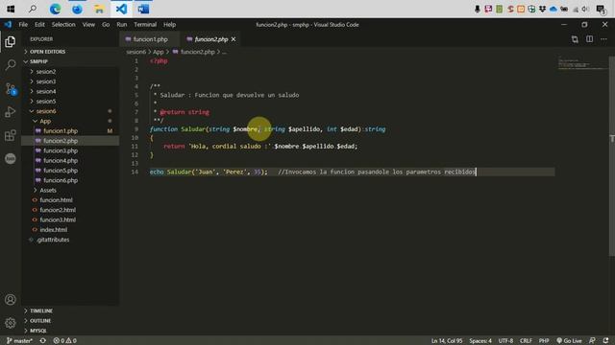Click Go Live in status bar
Image resolution: width=615 pixels, height=345 pixels.
click(x=569, y=341)
